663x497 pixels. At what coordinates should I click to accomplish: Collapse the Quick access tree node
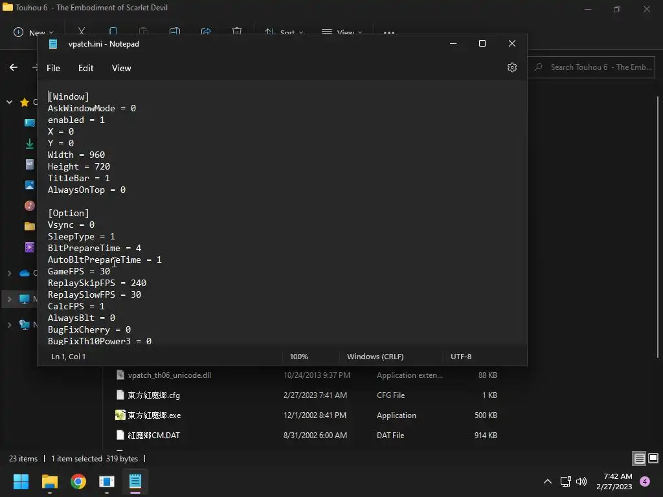pos(9,102)
